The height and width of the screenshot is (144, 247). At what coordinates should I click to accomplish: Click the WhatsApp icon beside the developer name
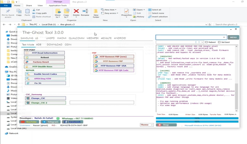[58, 118]
